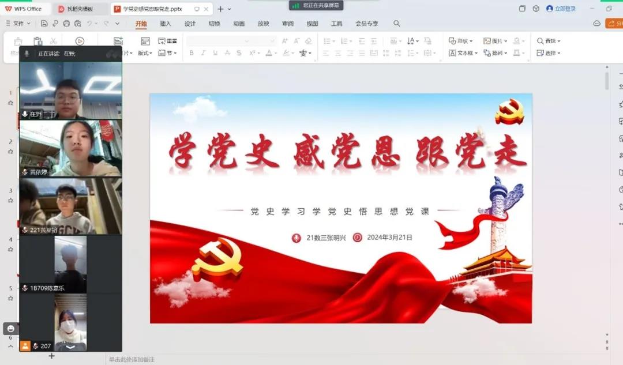Click the orange share button icon
Viewport: 623px width, 365px height.
pos(614,24)
